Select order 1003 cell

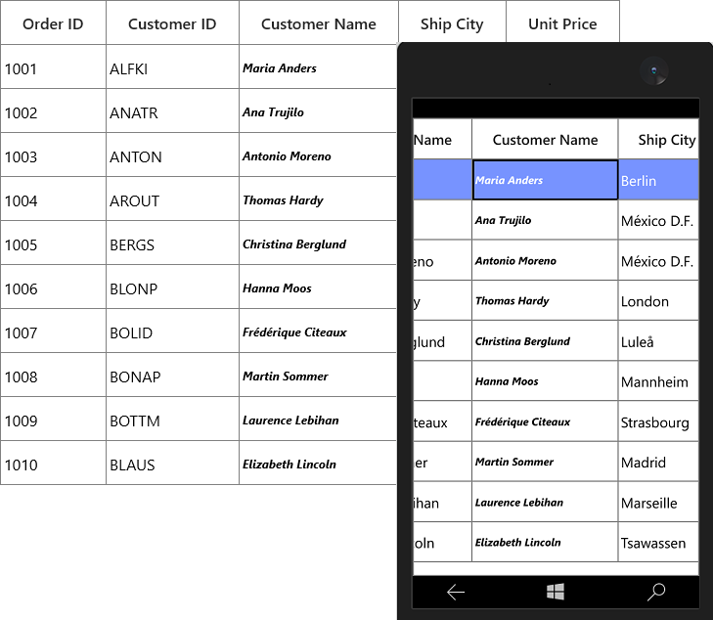53,155
